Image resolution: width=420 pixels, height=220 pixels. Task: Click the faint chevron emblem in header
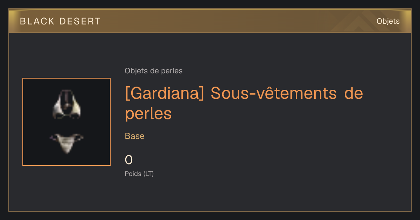point(357,22)
